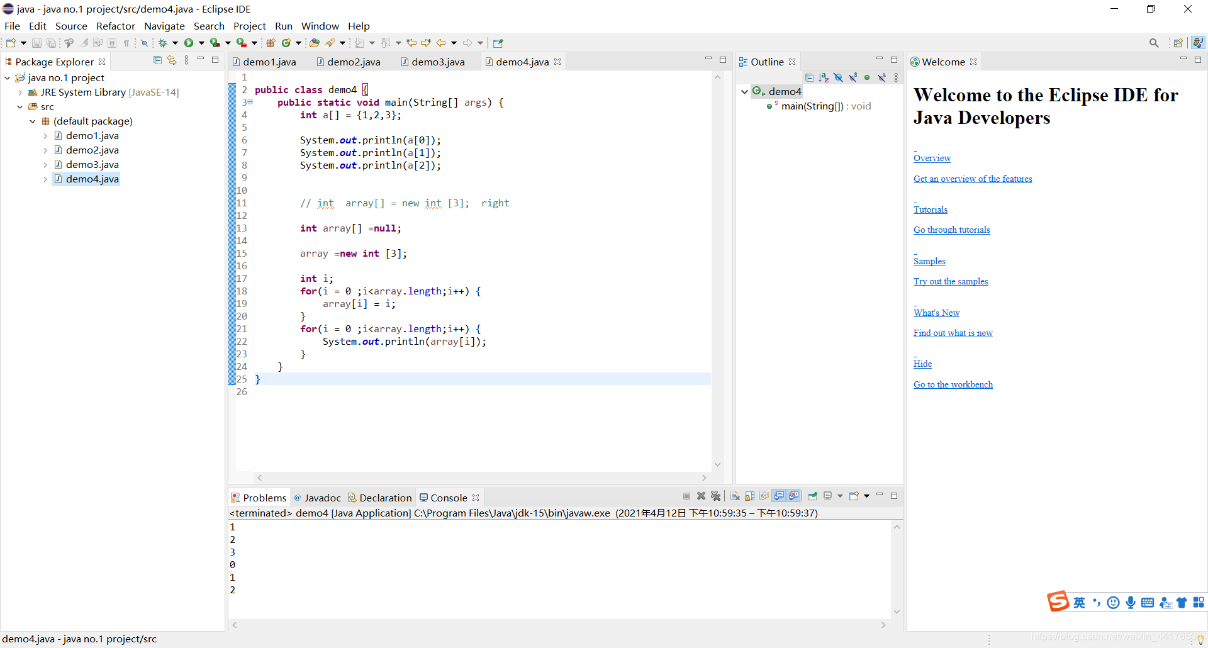Click Clear Console icon

pos(734,496)
